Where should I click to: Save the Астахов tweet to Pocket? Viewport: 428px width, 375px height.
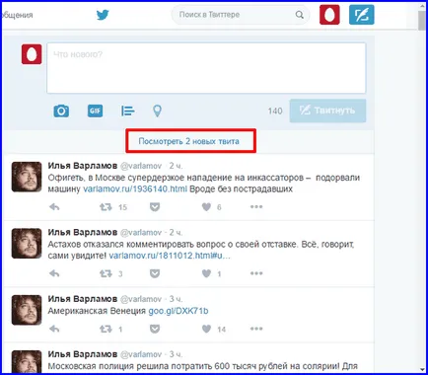[155, 273]
